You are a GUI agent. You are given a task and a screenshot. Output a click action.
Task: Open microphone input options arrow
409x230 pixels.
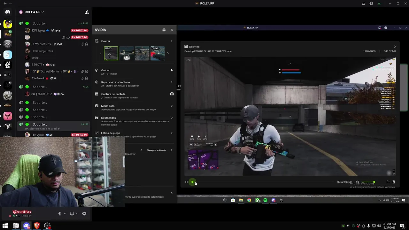click(65, 214)
